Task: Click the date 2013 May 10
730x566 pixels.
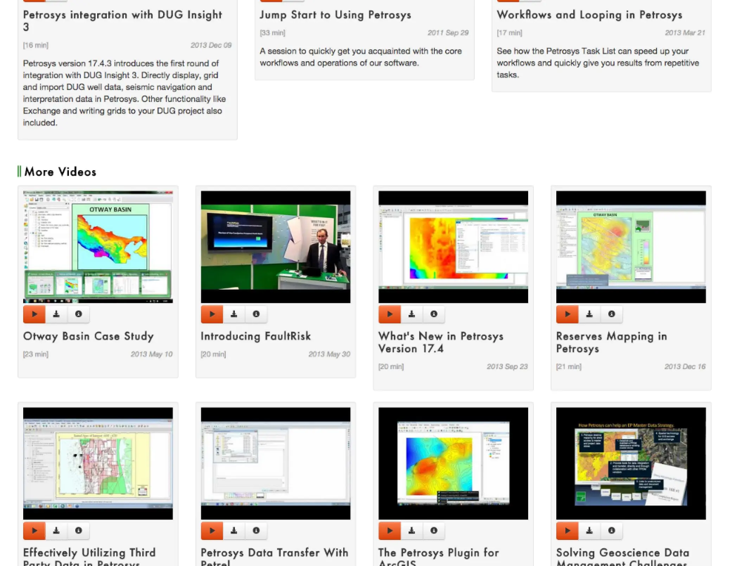Action: tap(152, 354)
